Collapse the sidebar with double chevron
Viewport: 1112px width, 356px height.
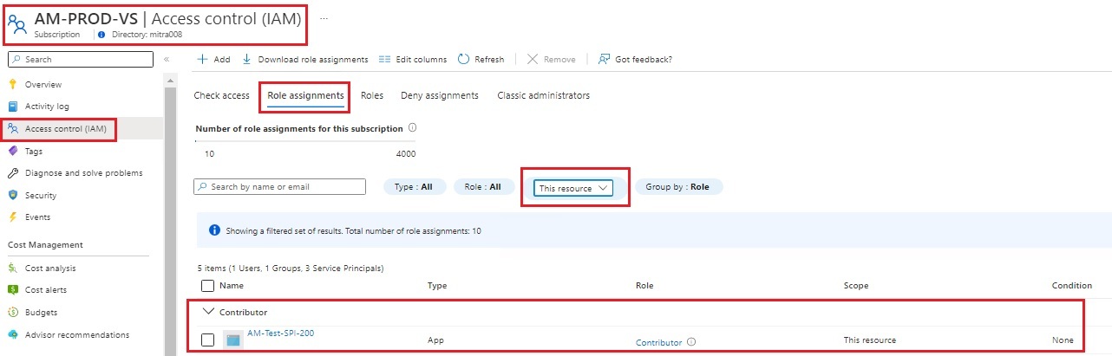point(167,59)
